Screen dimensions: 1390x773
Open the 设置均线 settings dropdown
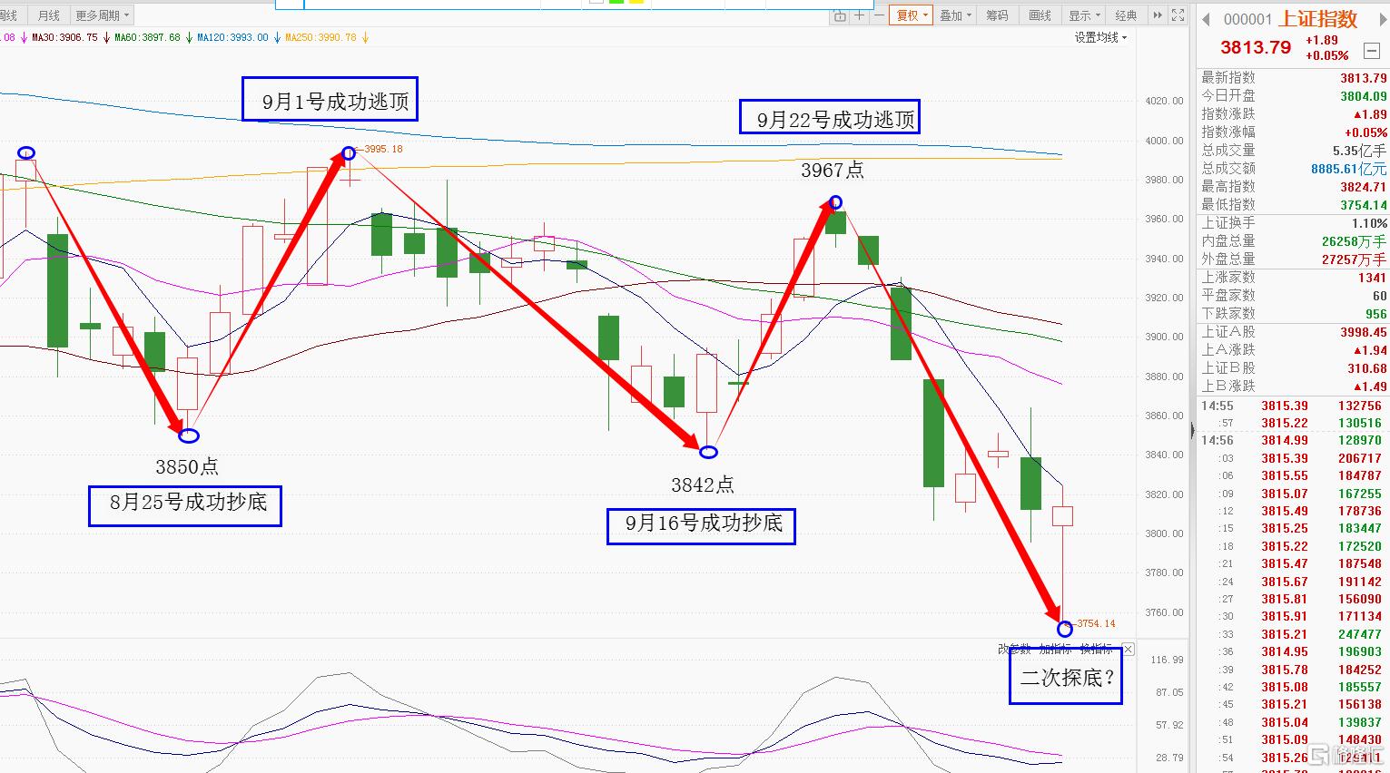tap(1100, 37)
